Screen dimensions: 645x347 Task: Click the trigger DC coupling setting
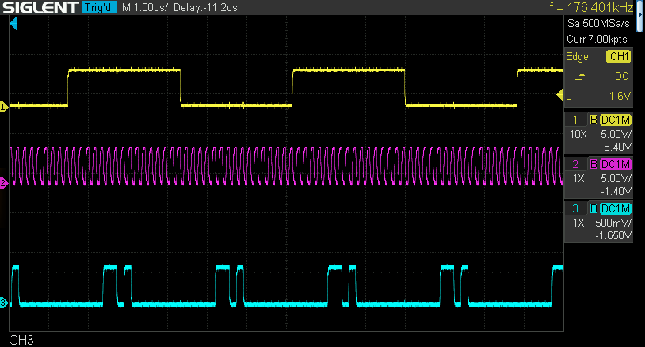621,76
